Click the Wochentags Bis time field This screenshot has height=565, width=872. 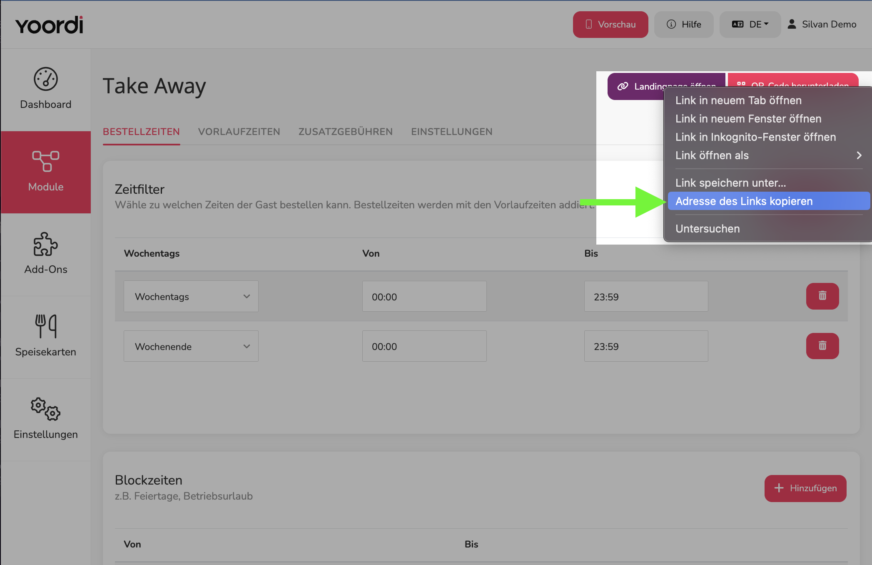[646, 296]
